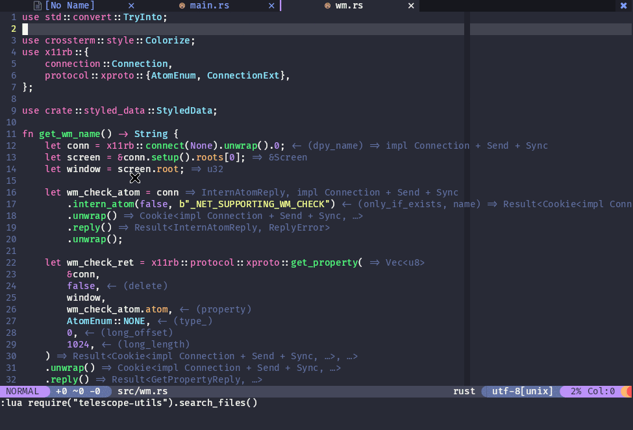Screen dimensions: 633x430
Task: Click the 'get_wm_name' function name
Action: pos(70,134)
